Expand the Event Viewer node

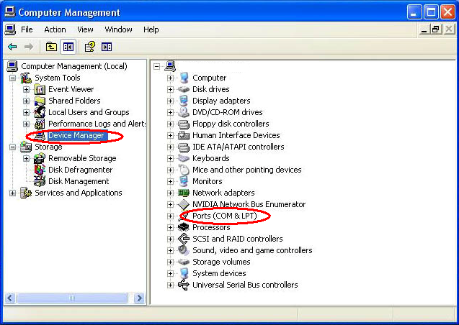27,89
